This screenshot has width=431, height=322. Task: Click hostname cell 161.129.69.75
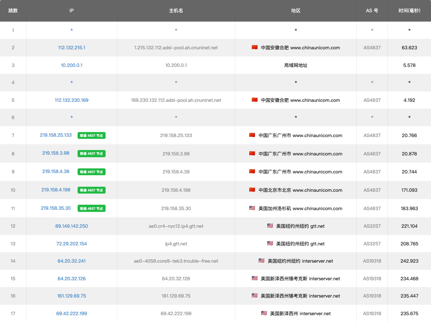click(x=176, y=296)
